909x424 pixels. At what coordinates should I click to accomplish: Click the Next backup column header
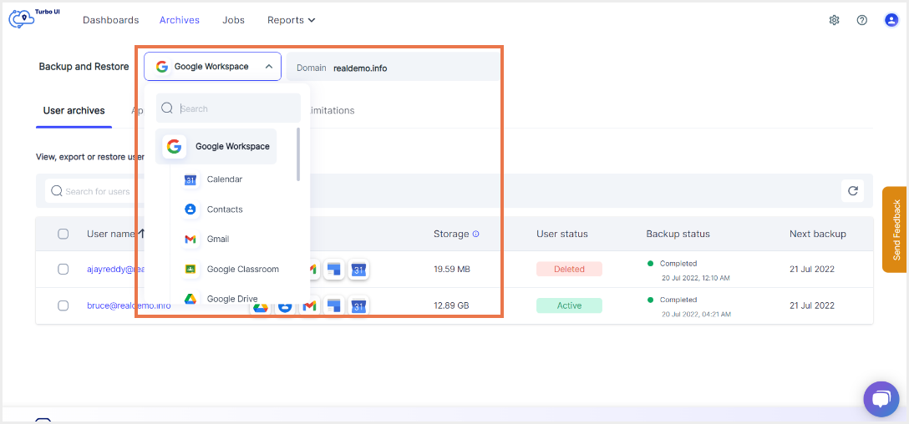[818, 234]
